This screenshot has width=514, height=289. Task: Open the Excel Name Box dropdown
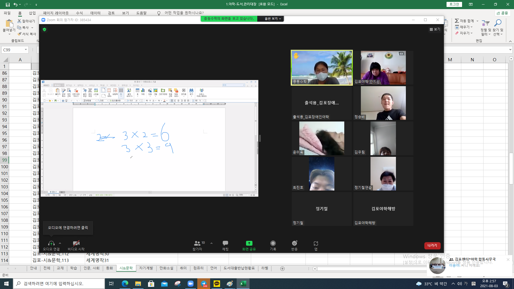pyautogui.click(x=26, y=50)
